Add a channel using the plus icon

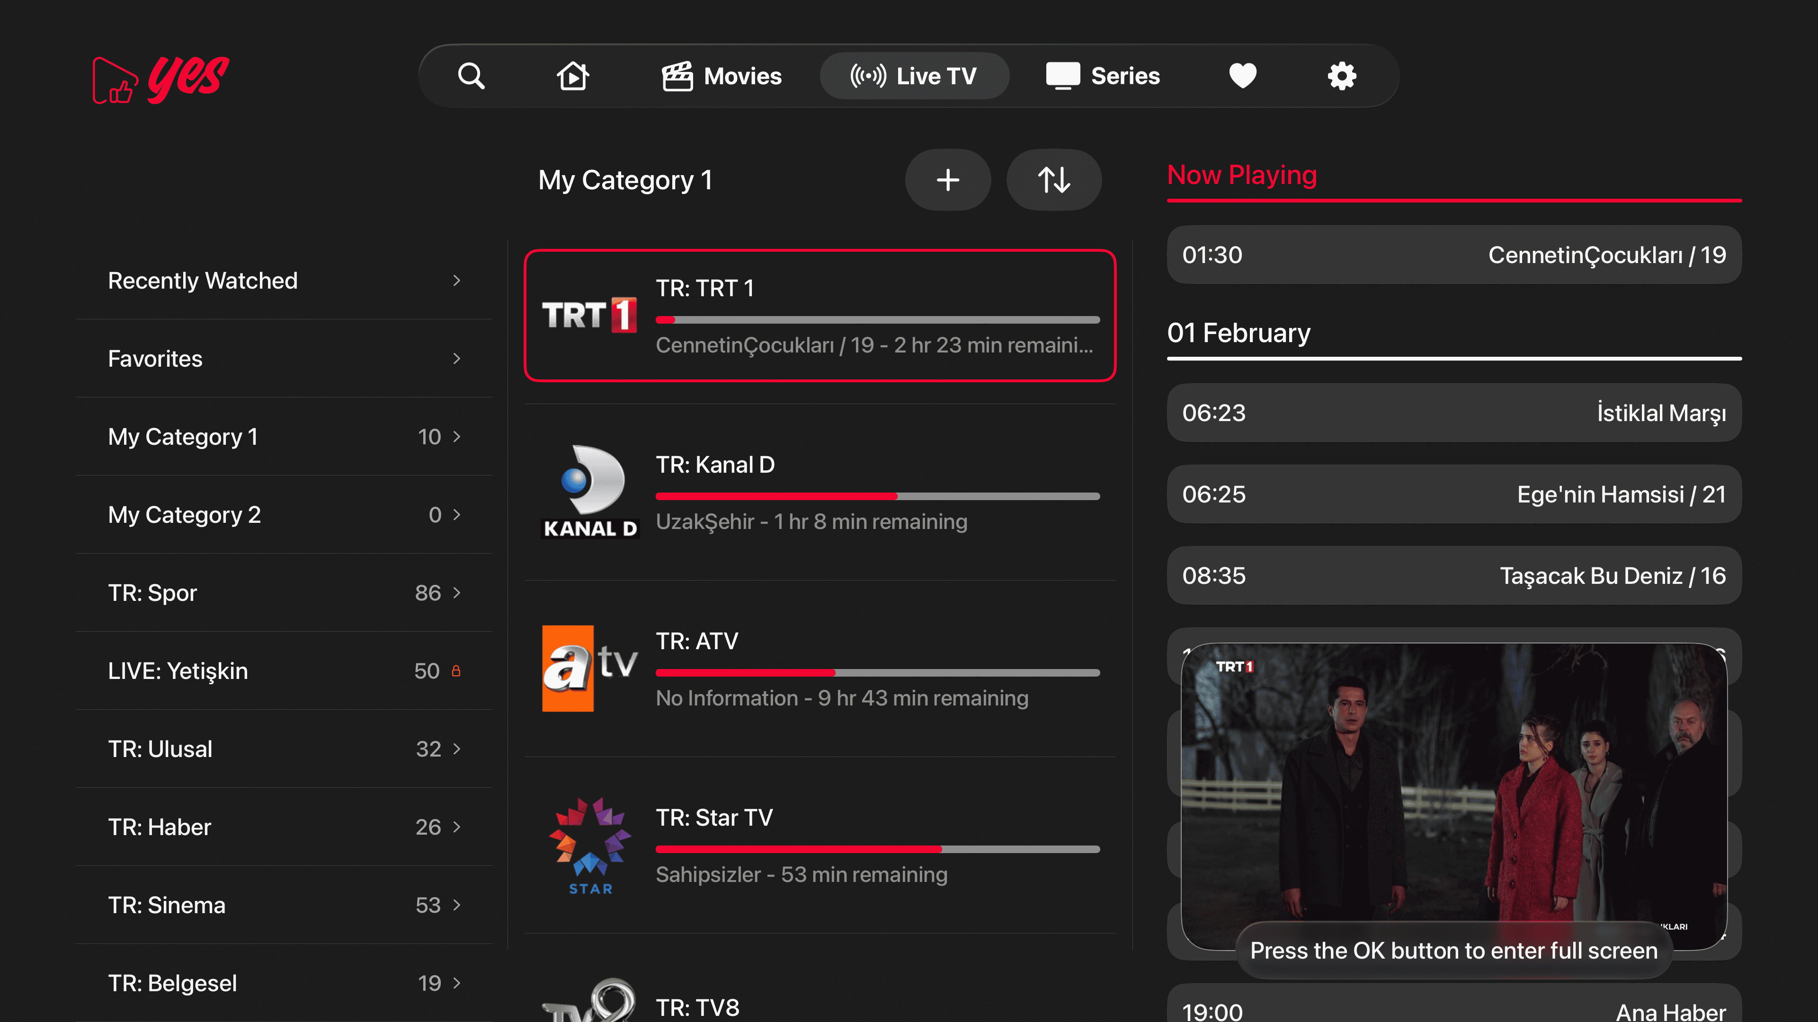tap(948, 180)
